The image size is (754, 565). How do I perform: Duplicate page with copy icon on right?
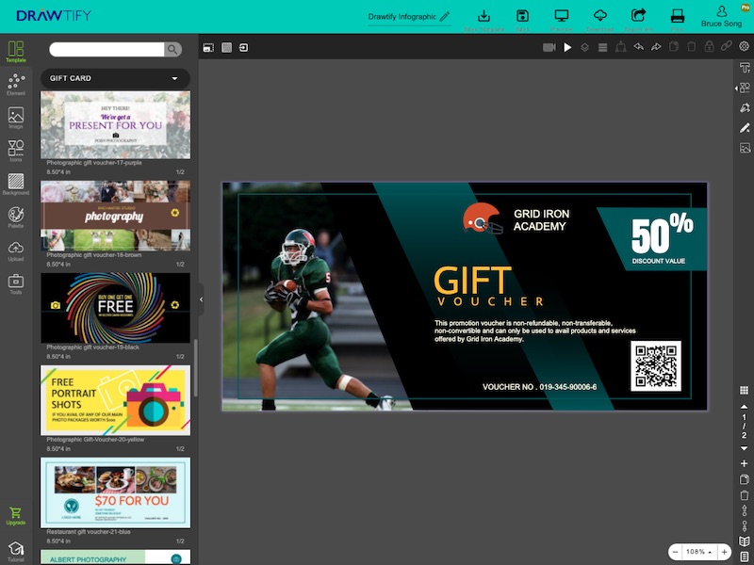point(744,479)
